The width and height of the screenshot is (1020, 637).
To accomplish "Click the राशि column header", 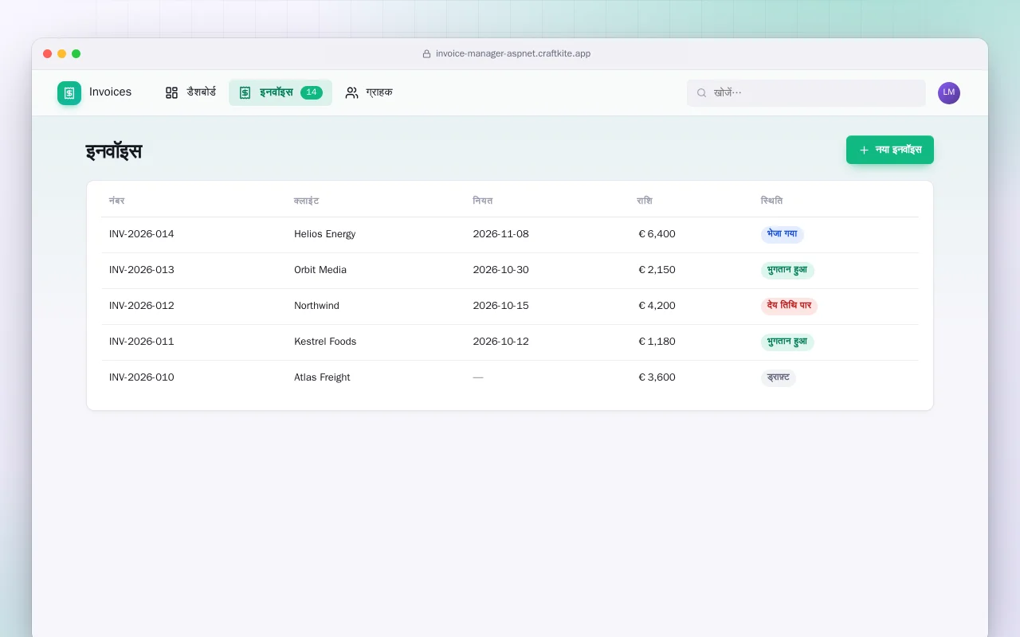I will click(x=645, y=201).
